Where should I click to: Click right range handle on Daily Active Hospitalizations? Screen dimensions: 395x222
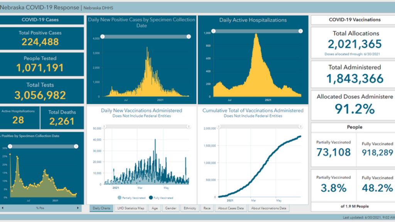pyautogui.click(x=300, y=31)
